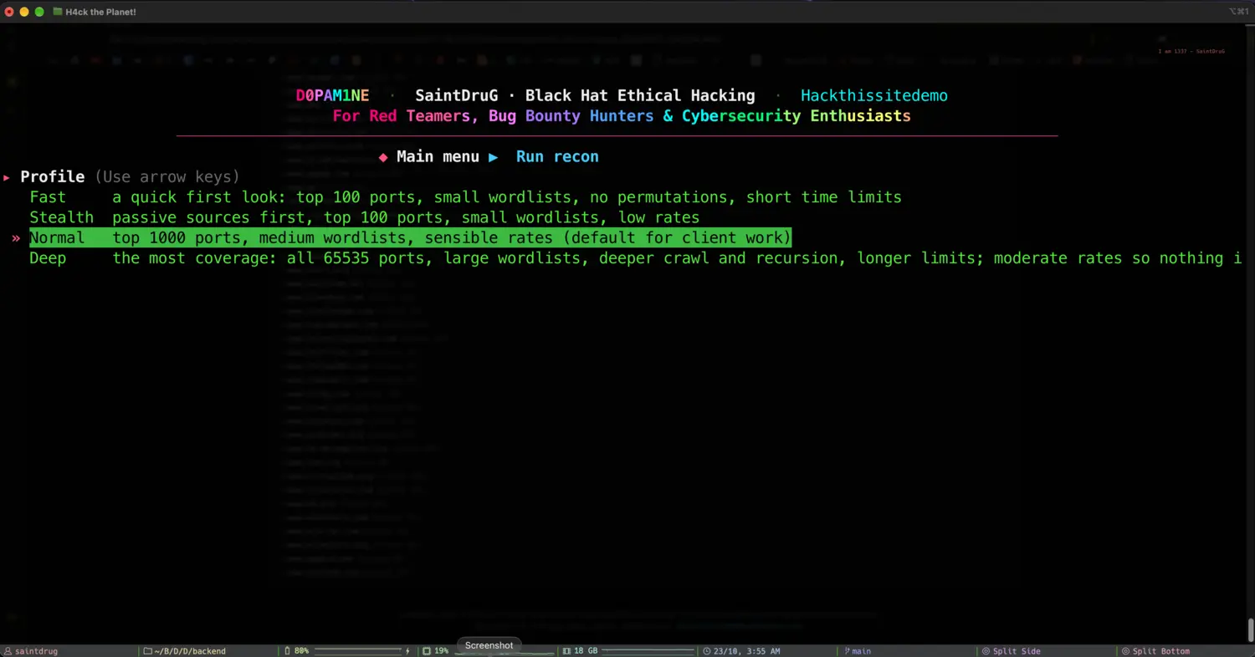Click the battery icon showing 80%
The image size is (1255, 657).
click(x=287, y=651)
